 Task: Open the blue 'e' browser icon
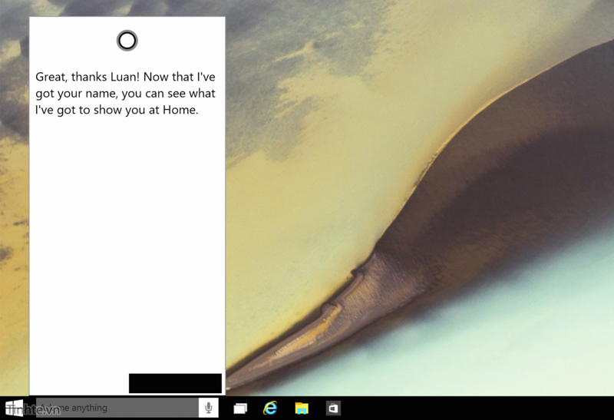270,408
